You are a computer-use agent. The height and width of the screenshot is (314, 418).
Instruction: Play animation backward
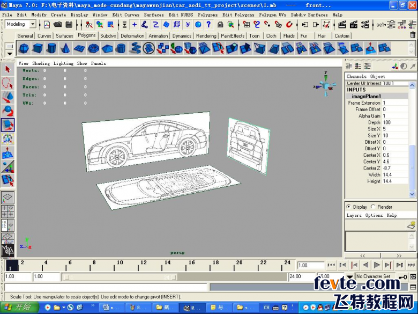(365, 265)
